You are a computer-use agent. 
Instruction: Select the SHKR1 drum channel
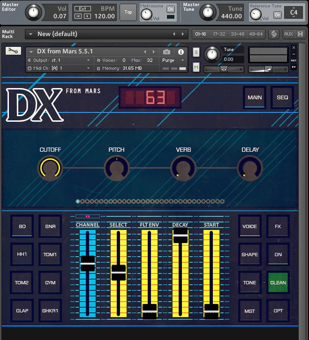coord(50,310)
